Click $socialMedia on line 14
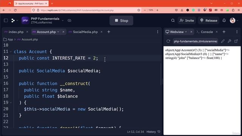 (83, 71)
